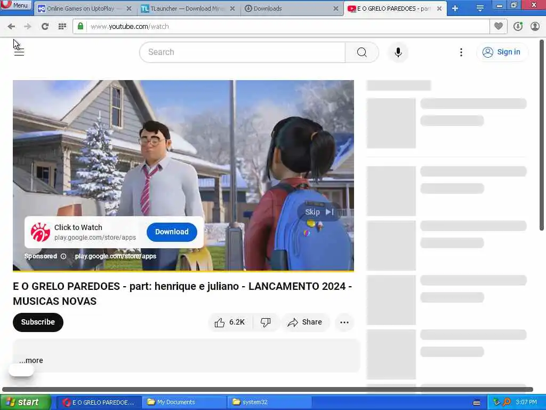Open YouTube hamburger guide menu
546x410 pixels.
click(x=19, y=52)
